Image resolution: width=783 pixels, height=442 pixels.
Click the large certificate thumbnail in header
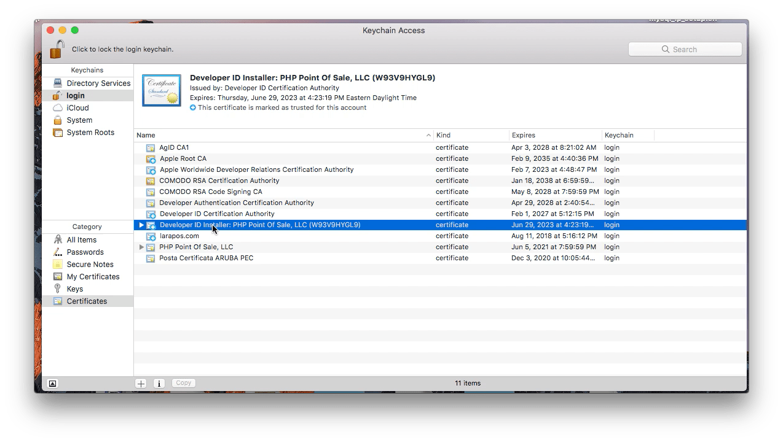pyautogui.click(x=162, y=90)
